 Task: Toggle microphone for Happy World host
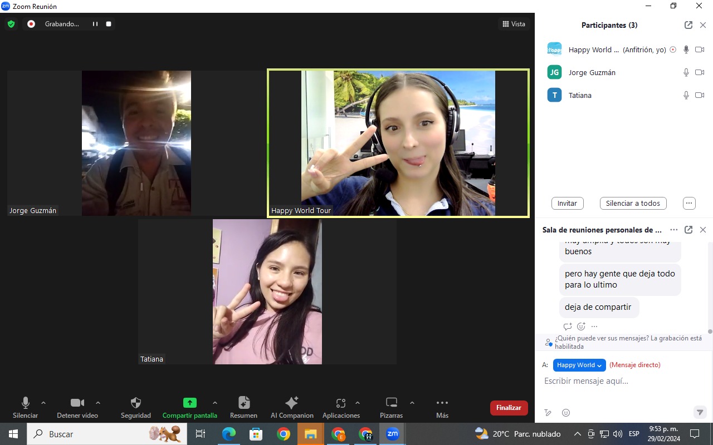click(x=686, y=50)
